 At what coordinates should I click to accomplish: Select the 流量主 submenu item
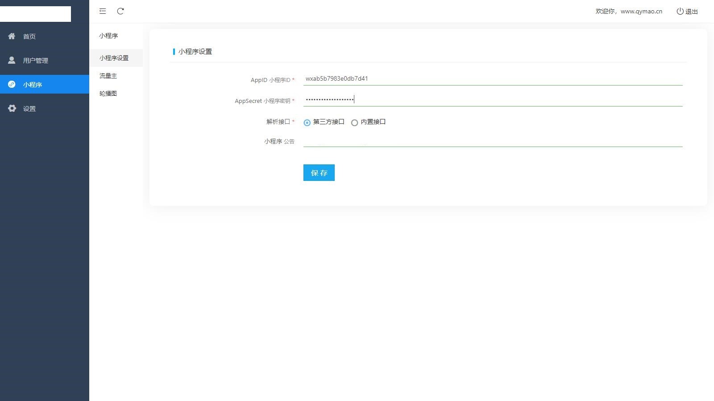(x=116, y=76)
